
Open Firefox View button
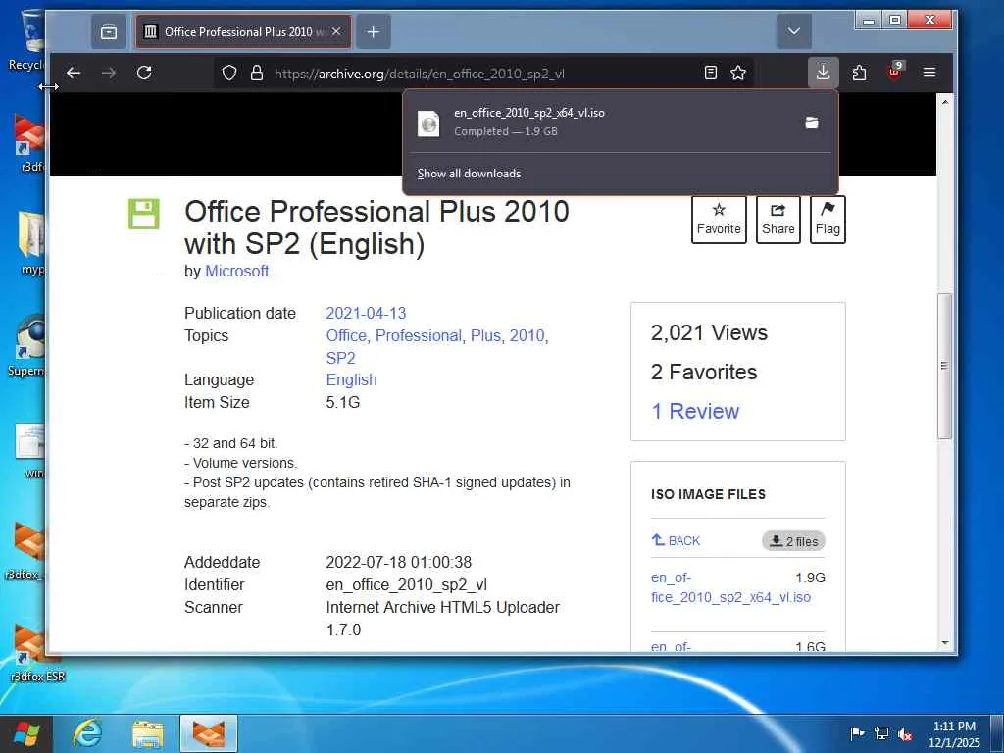(109, 31)
